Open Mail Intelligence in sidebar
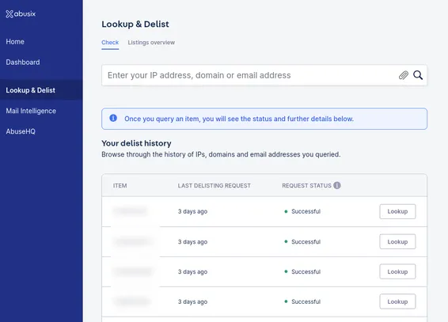448x322 pixels. click(x=31, y=111)
